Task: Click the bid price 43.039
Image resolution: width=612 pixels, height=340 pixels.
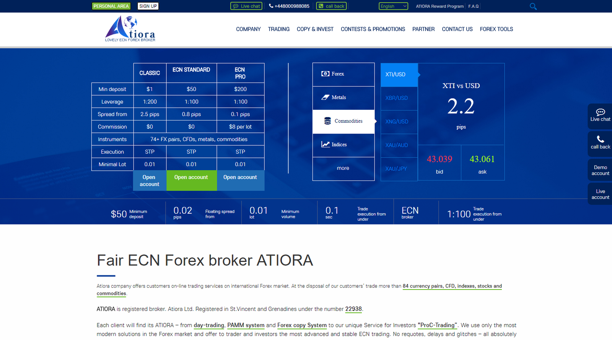Action: point(439,159)
